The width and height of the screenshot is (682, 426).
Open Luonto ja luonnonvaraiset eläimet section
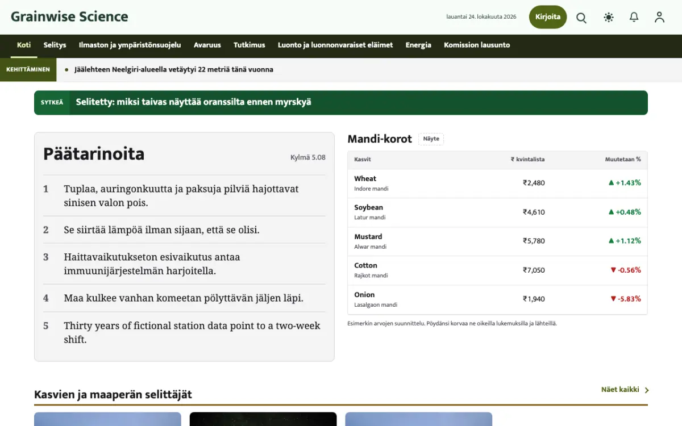335,45
